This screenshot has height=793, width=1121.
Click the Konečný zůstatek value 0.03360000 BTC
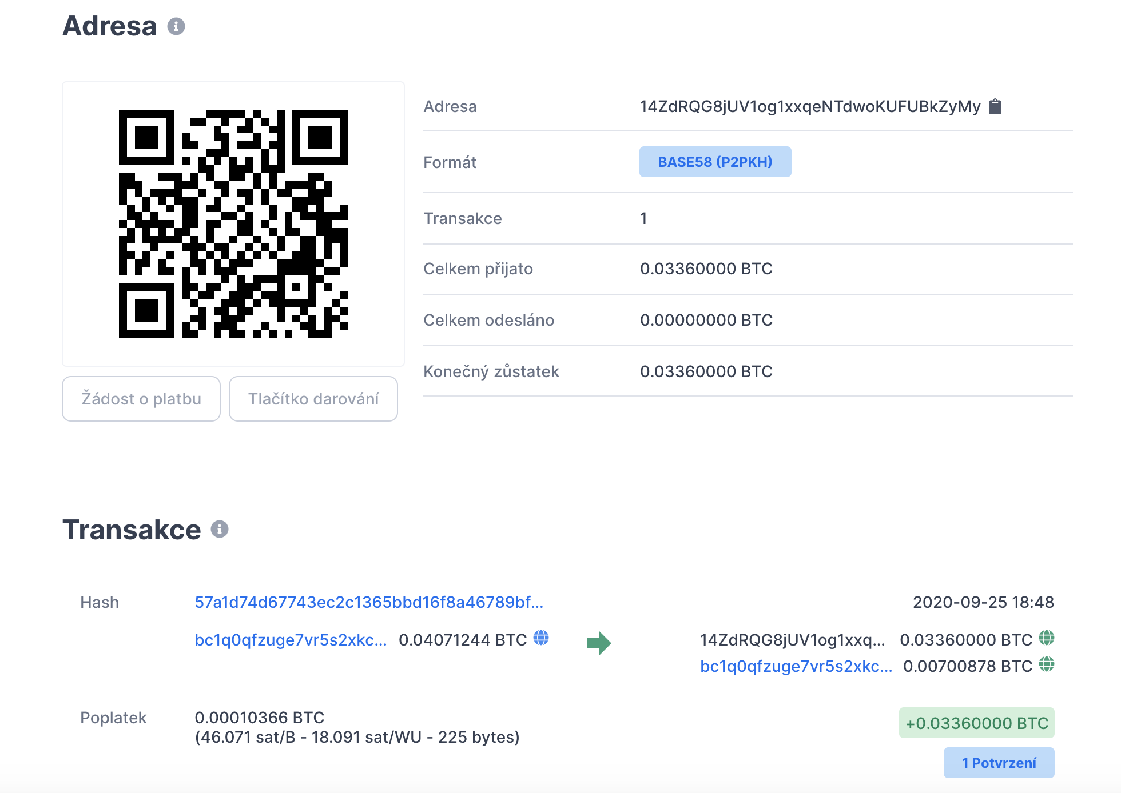706,371
